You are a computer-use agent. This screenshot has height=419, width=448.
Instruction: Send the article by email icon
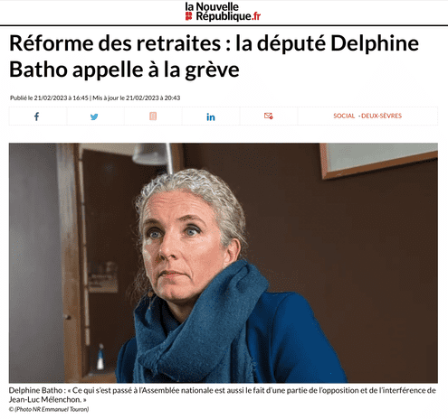tap(269, 116)
